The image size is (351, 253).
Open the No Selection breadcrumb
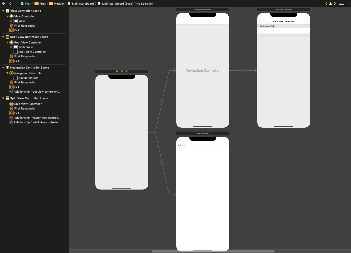pyautogui.click(x=145, y=4)
